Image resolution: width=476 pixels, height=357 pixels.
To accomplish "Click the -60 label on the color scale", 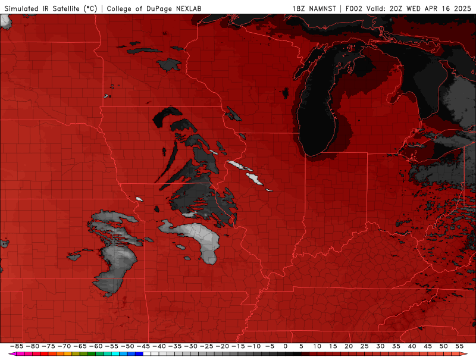I will (96, 346).
